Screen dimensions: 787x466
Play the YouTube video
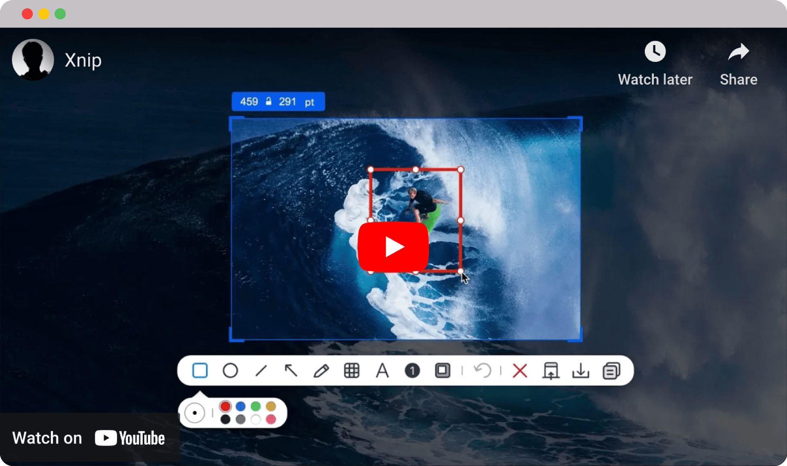393,247
